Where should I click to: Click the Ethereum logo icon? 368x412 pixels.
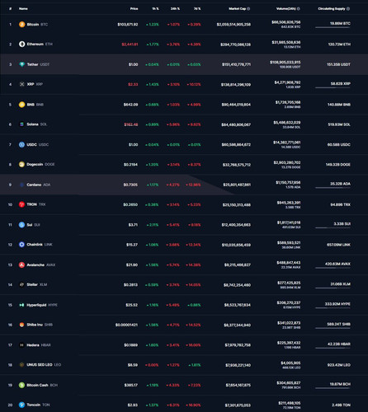coord(21,44)
